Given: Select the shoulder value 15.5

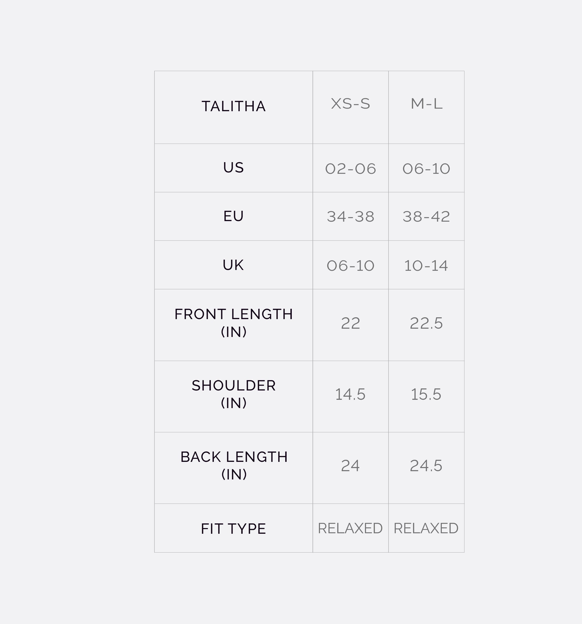Looking at the screenshot, I should (426, 395).
